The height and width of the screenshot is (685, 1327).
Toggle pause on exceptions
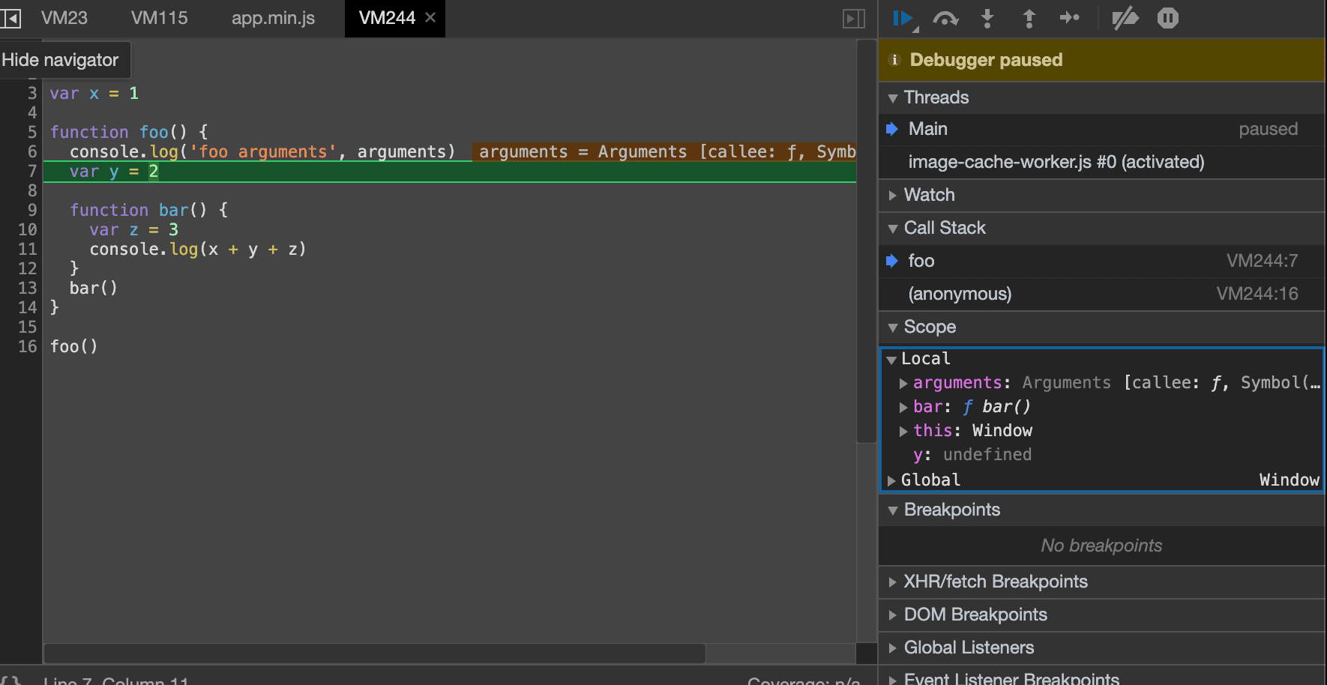(1167, 18)
